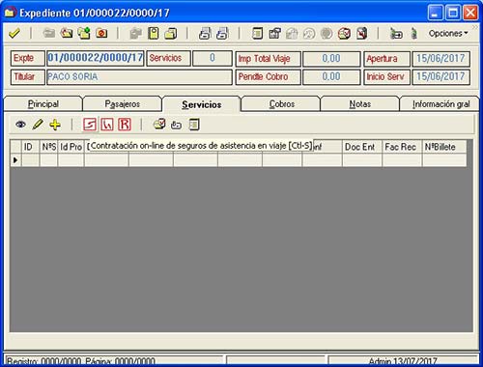Click the red R icon in services toolbar
483x367 pixels.
[x=125, y=125]
